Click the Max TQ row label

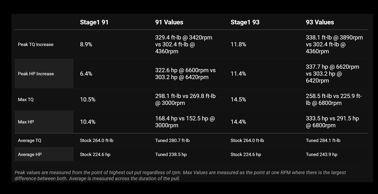[x=26, y=100]
